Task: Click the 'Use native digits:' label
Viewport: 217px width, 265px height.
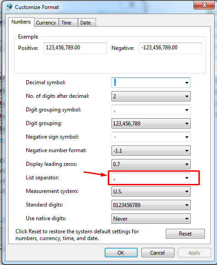Action: point(46,218)
